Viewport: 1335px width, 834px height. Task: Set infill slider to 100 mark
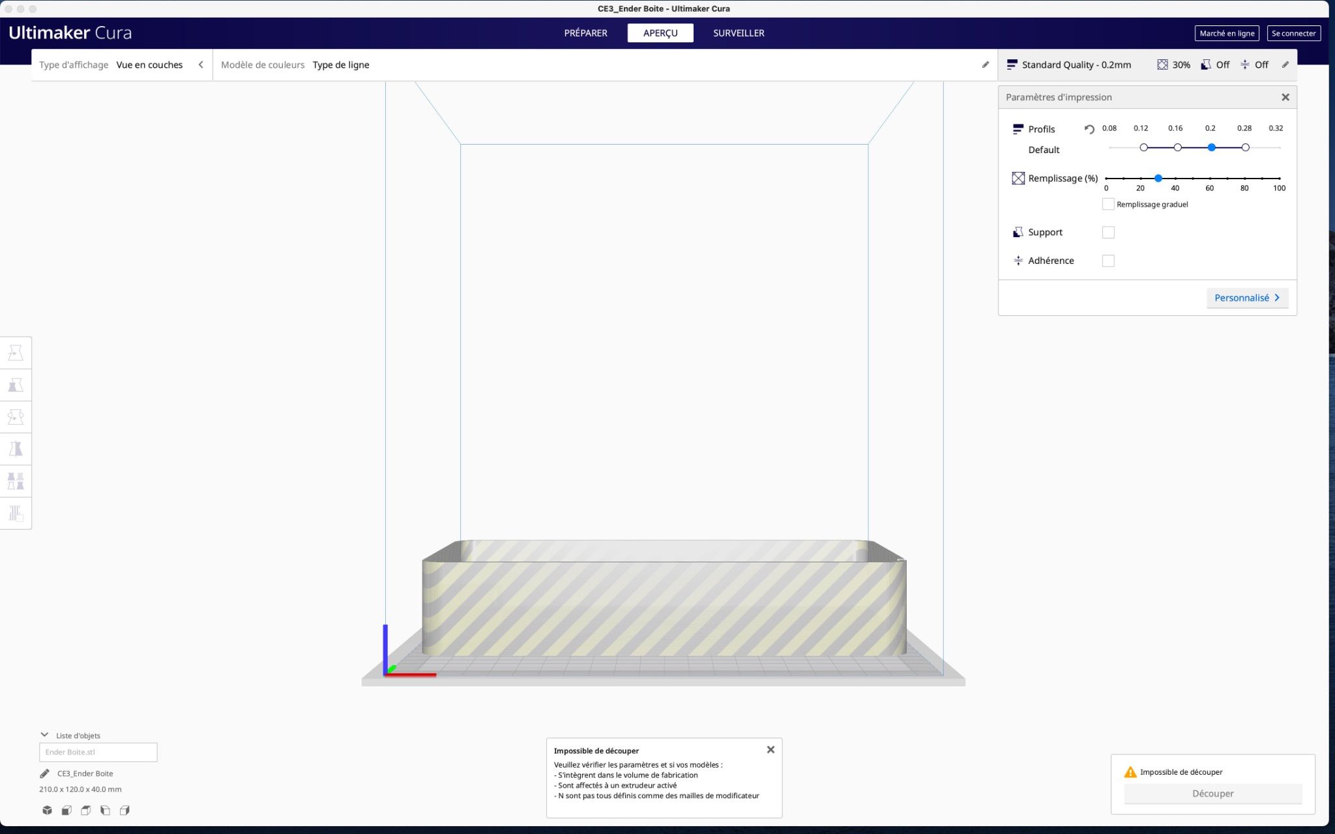(1280, 178)
